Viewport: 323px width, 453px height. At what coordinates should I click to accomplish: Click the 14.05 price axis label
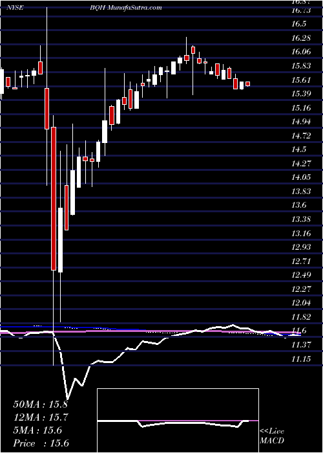[x=301, y=178]
